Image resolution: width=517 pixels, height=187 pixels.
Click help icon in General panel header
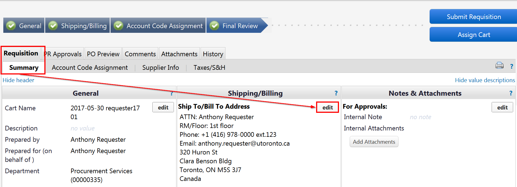click(x=172, y=93)
